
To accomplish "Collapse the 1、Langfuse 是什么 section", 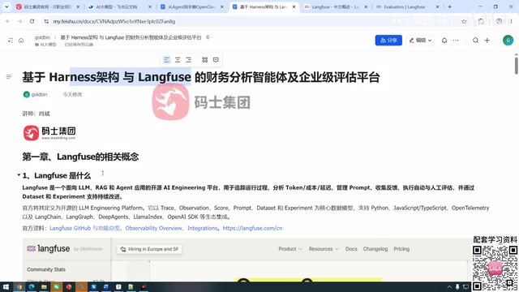I will click(19, 175).
